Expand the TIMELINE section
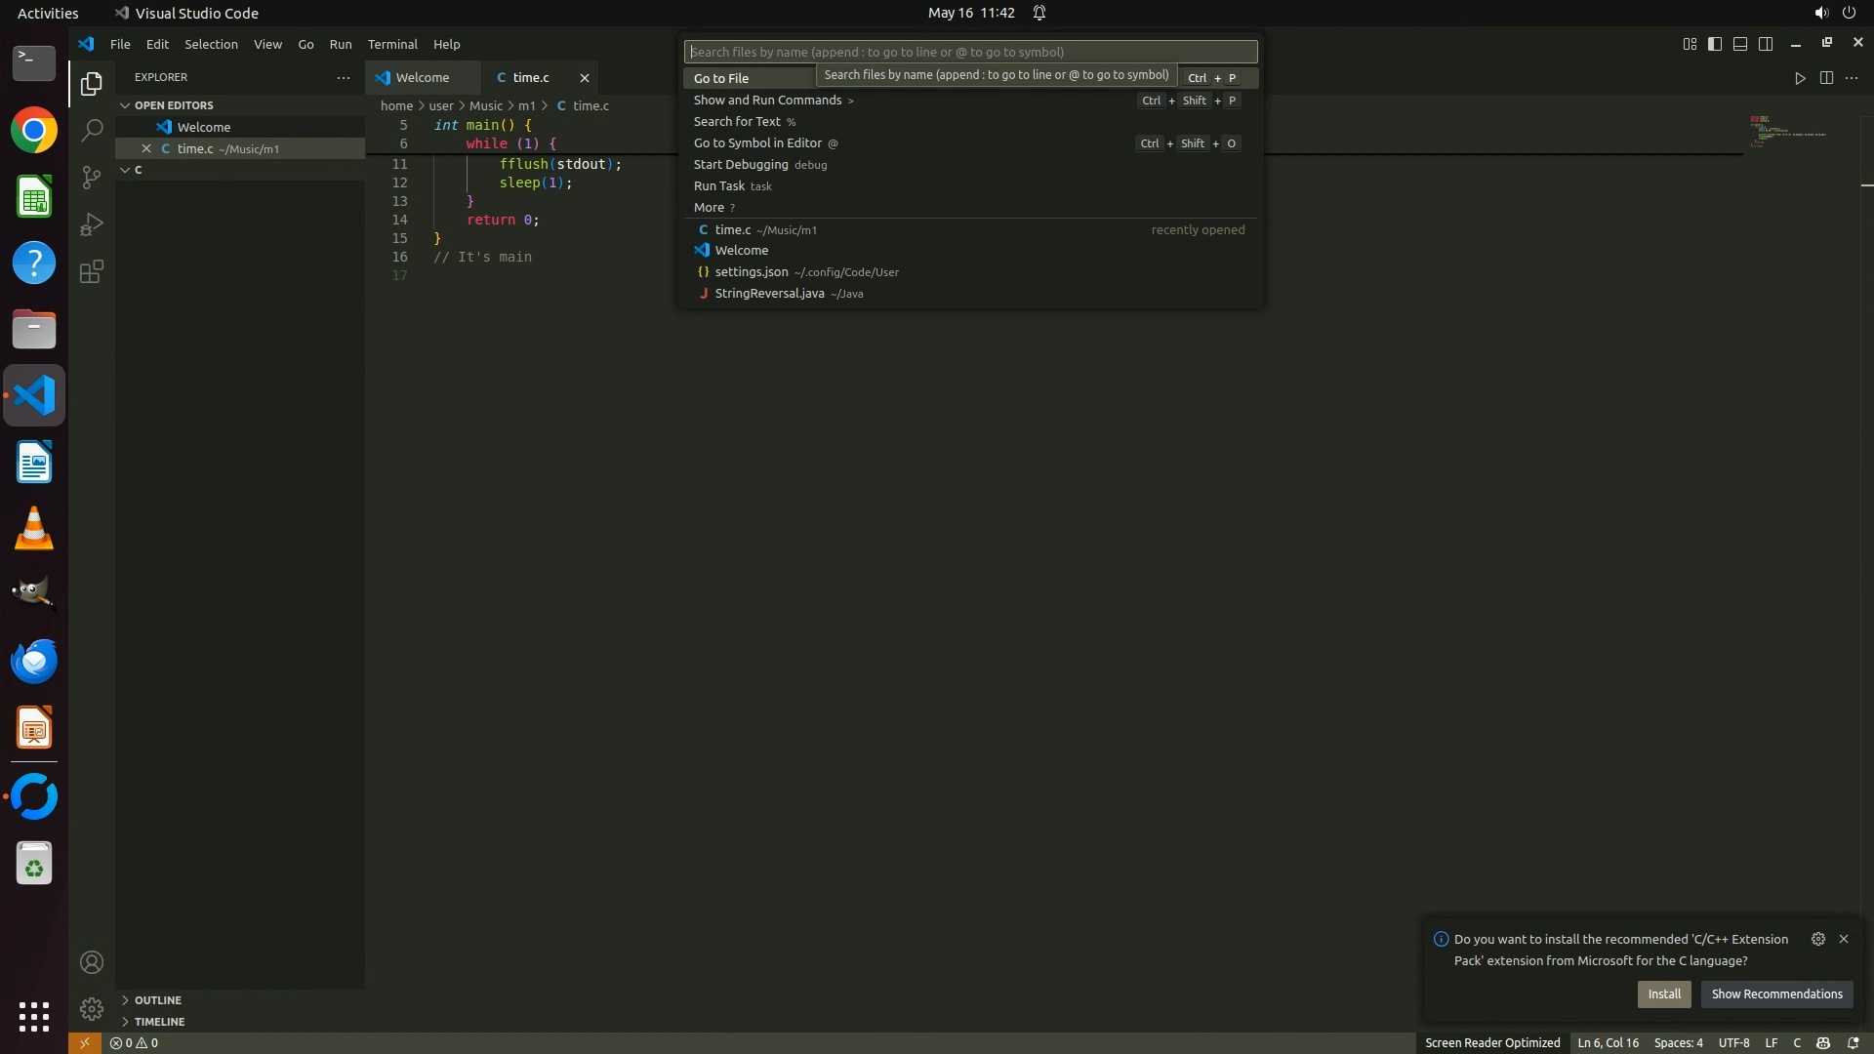This screenshot has width=1874, height=1054. 159,1022
